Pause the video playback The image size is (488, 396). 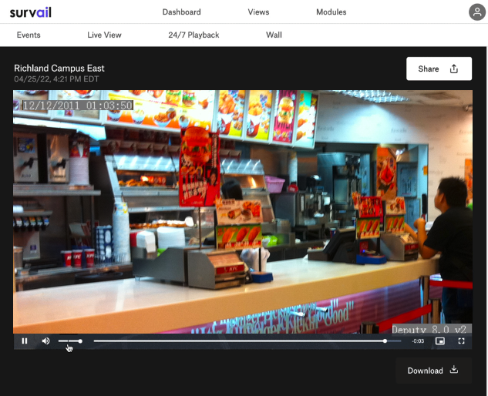pyautogui.click(x=25, y=341)
